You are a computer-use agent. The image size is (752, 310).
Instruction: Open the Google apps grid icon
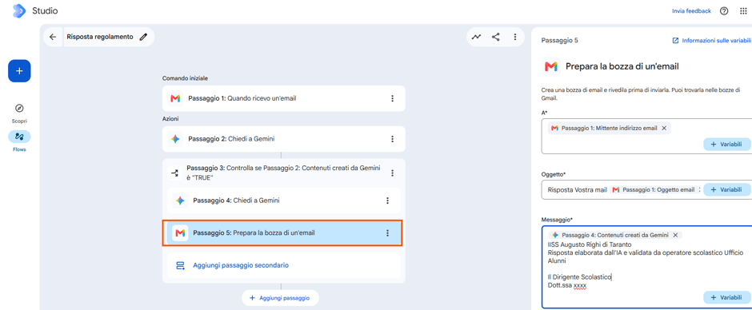[x=744, y=11]
